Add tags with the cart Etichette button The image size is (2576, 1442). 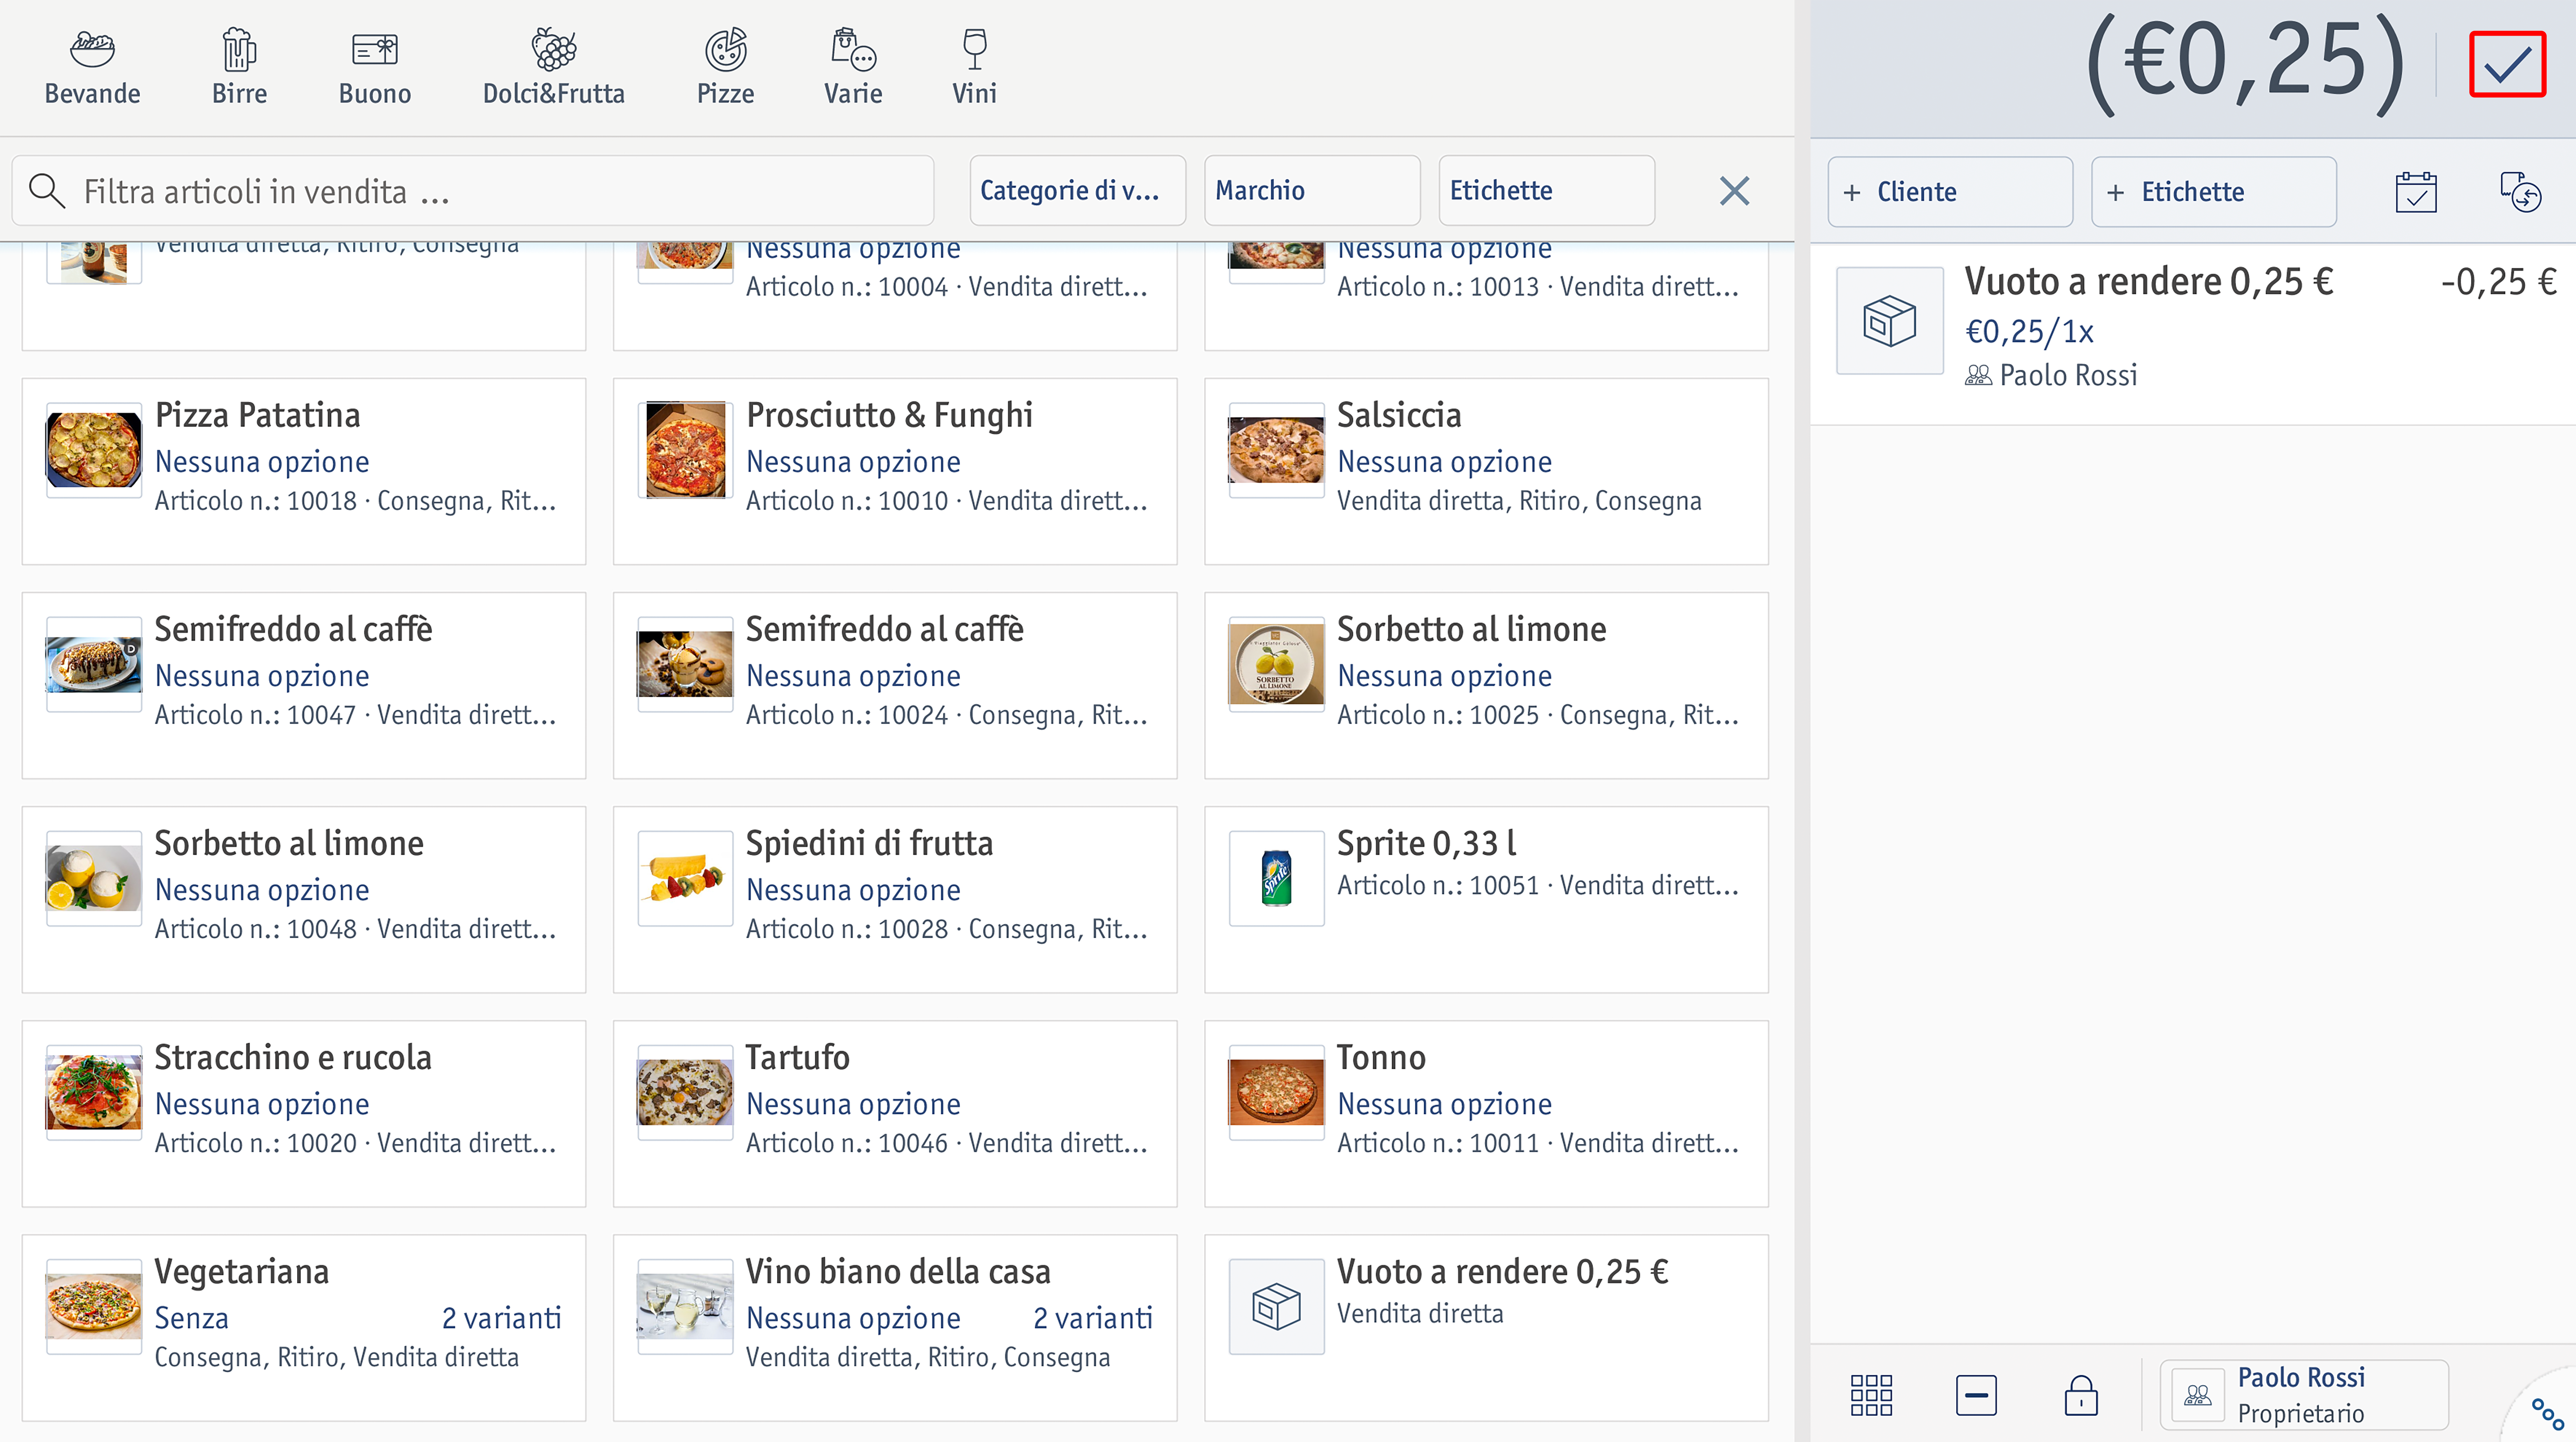[2214, 192]
